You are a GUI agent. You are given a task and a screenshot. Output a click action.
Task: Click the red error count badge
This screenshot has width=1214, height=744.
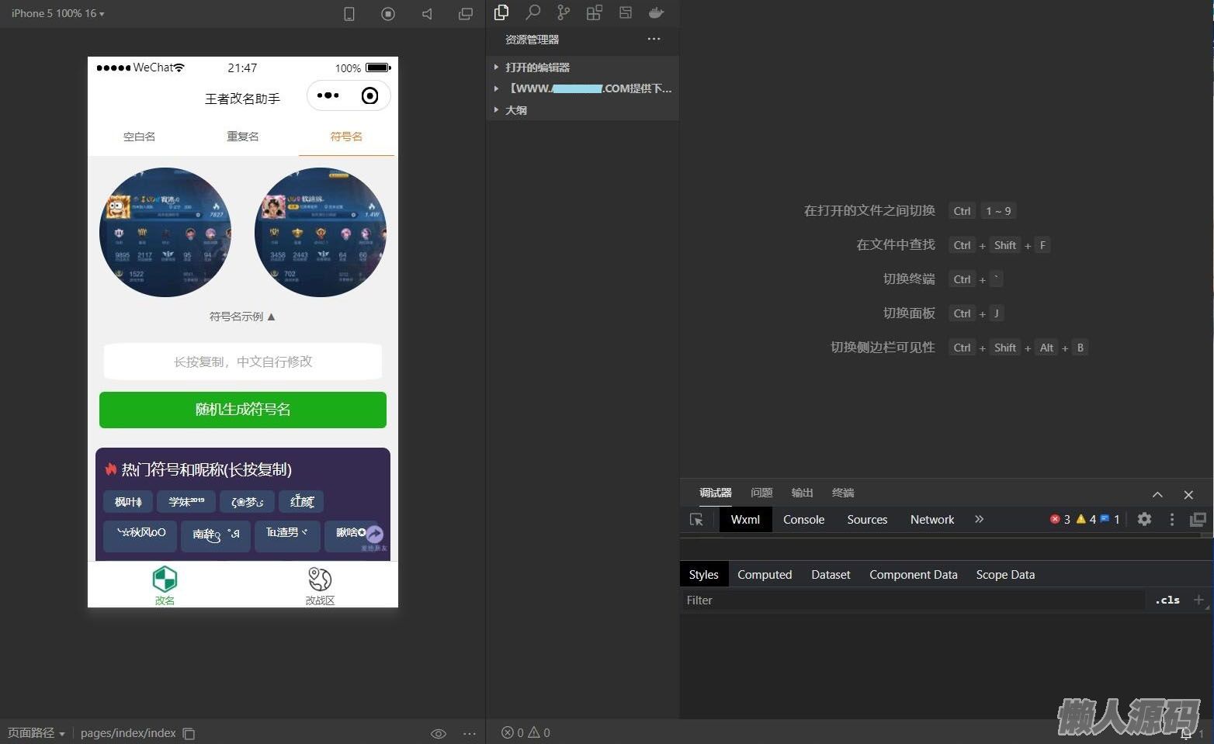(x=1060, y=519)
